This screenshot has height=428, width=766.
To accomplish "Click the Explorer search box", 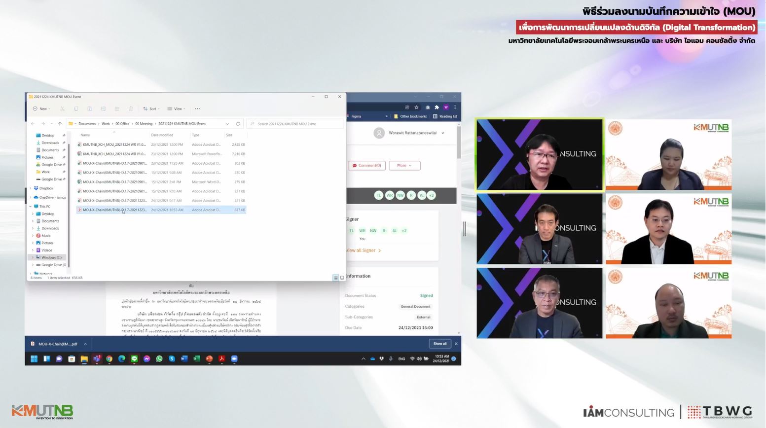I will click(x=295, y=124).
